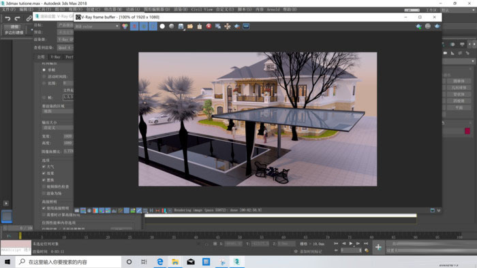Screen dimensions: 477x268
Task: Select 范围 range radio option
Action: 44,83
